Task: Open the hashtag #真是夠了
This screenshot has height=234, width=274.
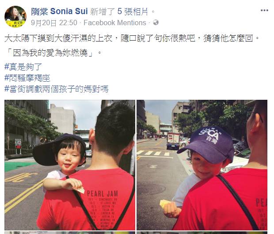Action: [23, 67]
